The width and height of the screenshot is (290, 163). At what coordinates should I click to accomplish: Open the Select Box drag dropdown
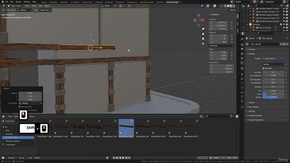coord(45,10)
